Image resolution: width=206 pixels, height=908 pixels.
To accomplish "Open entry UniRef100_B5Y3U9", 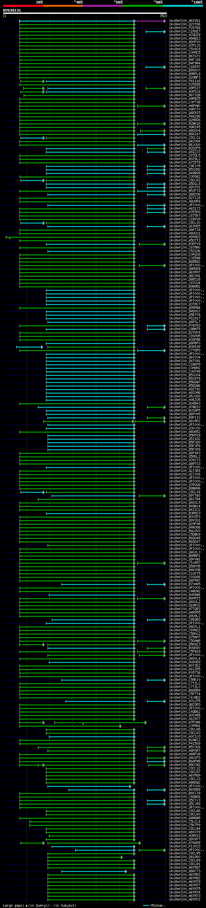I will pos(185,747).
